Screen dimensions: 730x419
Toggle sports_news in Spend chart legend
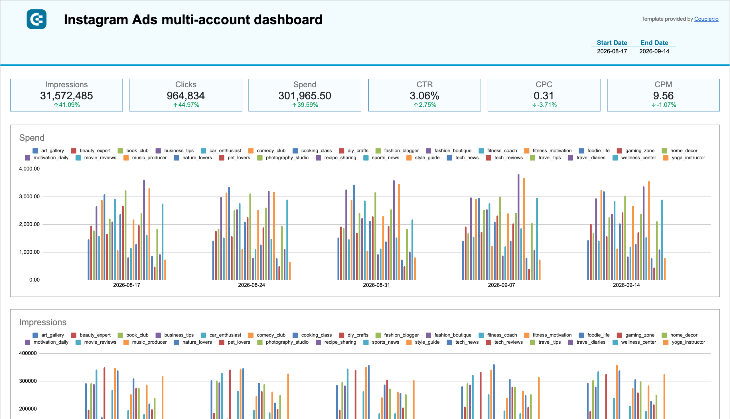click(x=381, y=158)
